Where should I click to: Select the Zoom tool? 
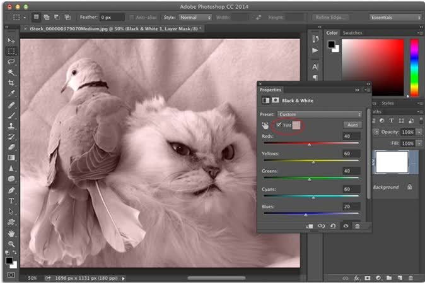point(11,244)
